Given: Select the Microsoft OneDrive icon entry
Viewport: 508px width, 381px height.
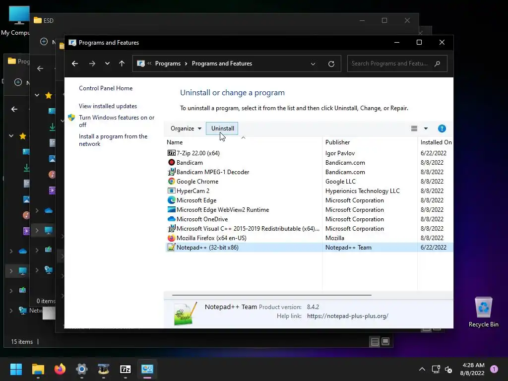Looking at the screenshot, I should point(171,219).
